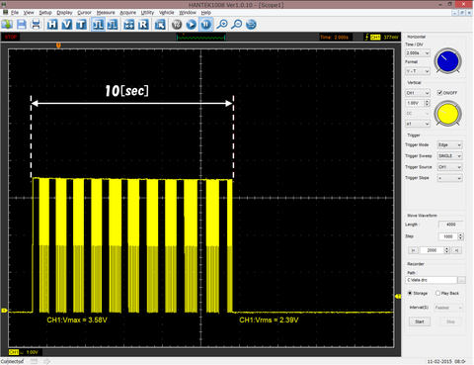This screenshot has width=474, height=365.
Task: Select the T trigger toolbar icon
Action: click(81, 25)
